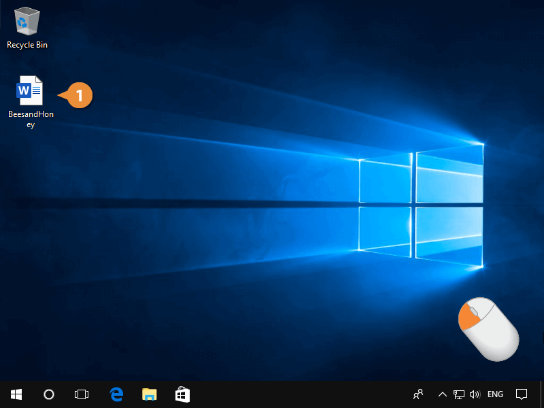
Task: Open File Explorer from the taskbar
Action: tap(149, 394)
